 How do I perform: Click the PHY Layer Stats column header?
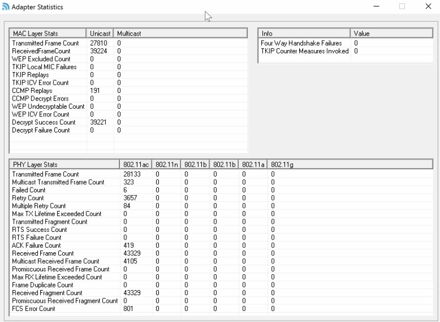(x=64, y=164)
